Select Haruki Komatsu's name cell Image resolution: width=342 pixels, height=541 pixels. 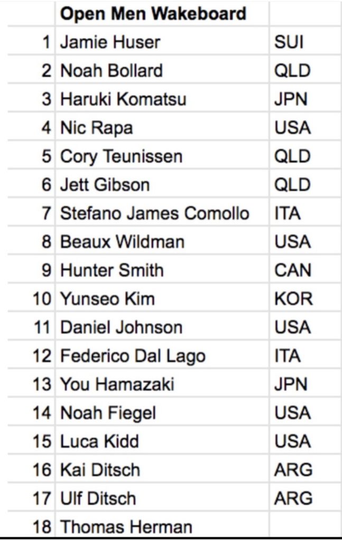pos(123,99)
